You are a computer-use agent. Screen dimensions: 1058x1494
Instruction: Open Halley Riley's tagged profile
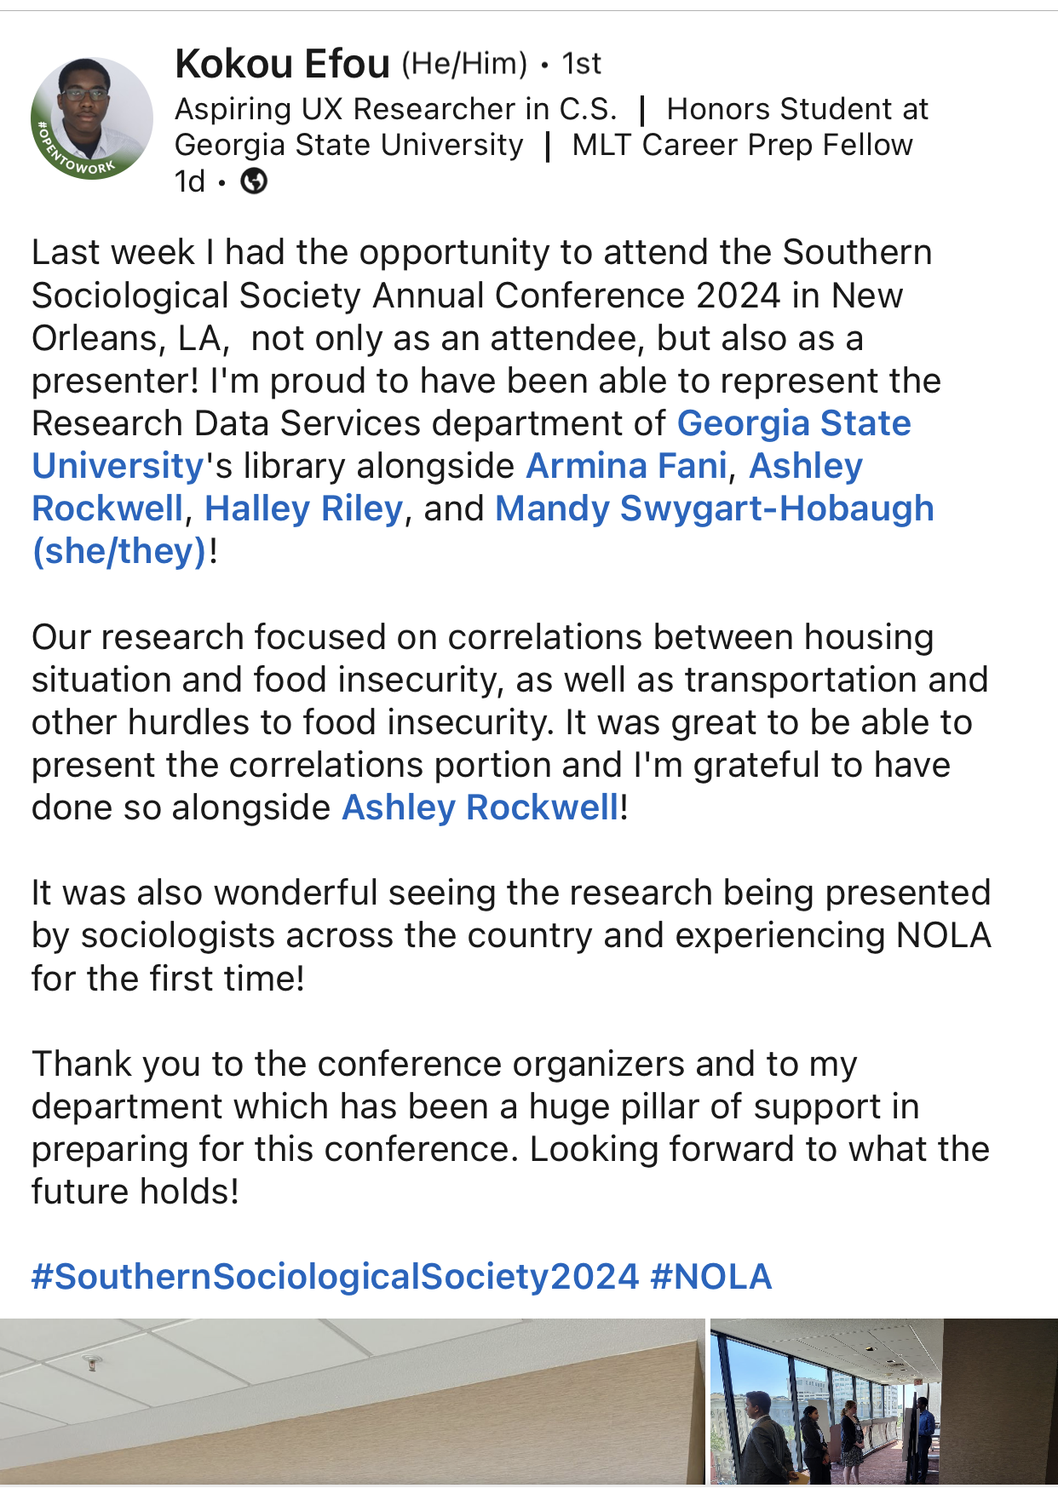click(303, 509)
